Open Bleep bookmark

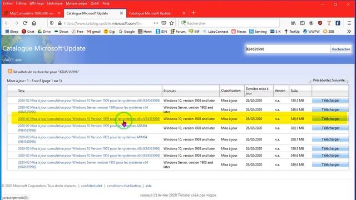[12, 32]
